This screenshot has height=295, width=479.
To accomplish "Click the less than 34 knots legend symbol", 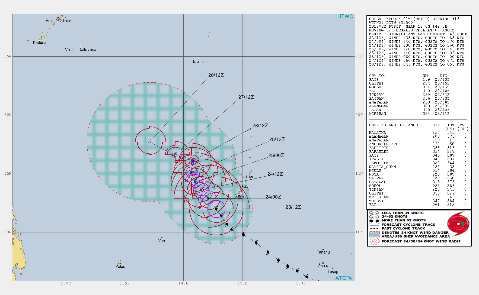I will point(374,213).
